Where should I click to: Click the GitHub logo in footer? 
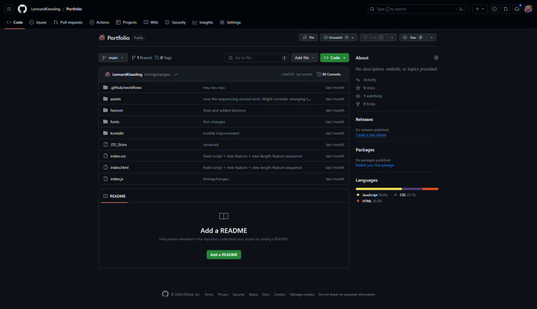pyautogui.click(x=165, y=294)
